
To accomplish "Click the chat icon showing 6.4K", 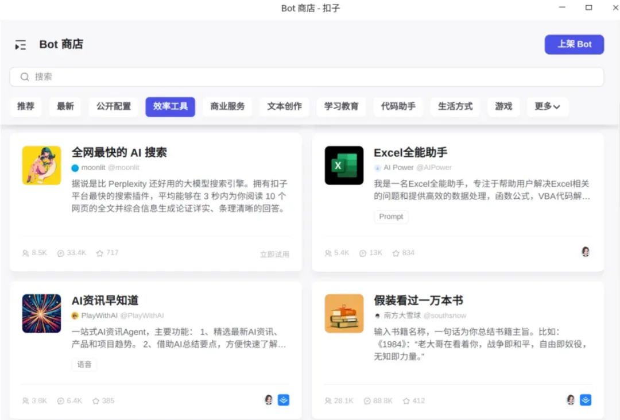I will pyautogui.click(x=60, y=401).
